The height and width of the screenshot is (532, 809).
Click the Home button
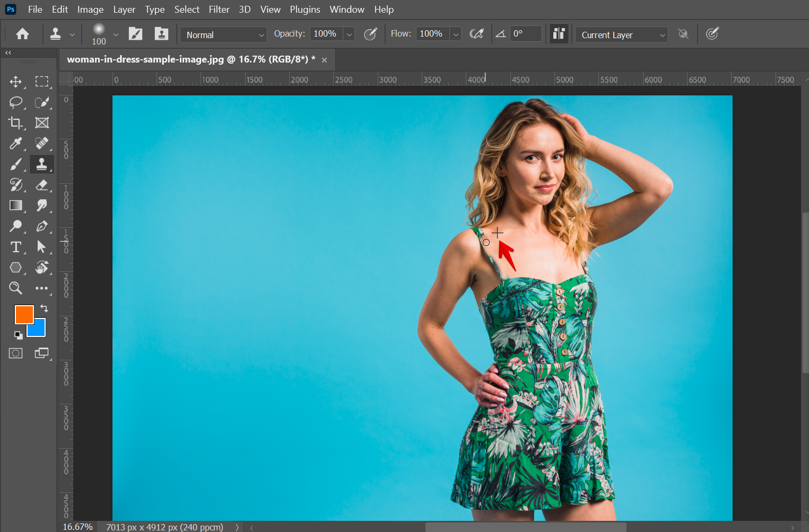pos(22,34)
